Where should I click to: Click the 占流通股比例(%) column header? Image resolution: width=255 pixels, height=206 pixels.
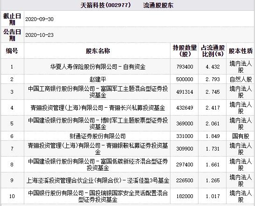pos(212,51)
